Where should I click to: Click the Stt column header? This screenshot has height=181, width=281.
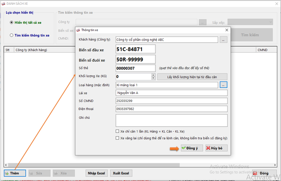point(9,50)
